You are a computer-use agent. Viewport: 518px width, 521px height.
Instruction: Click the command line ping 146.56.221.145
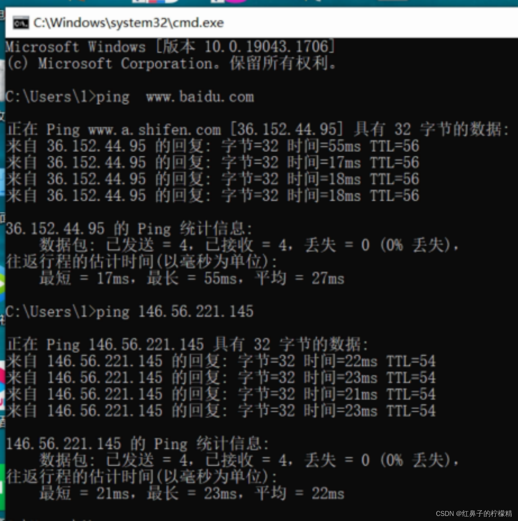point(129,312)
